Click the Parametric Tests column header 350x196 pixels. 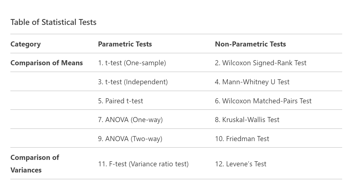(125, 44)
